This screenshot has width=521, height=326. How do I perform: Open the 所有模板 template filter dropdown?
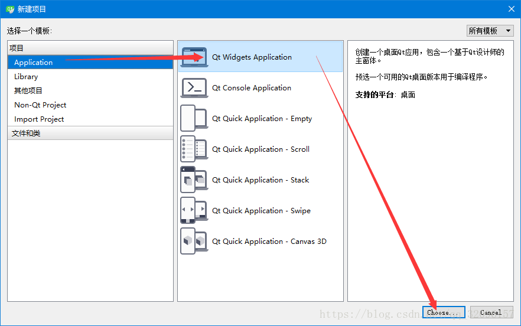point(490,31)
